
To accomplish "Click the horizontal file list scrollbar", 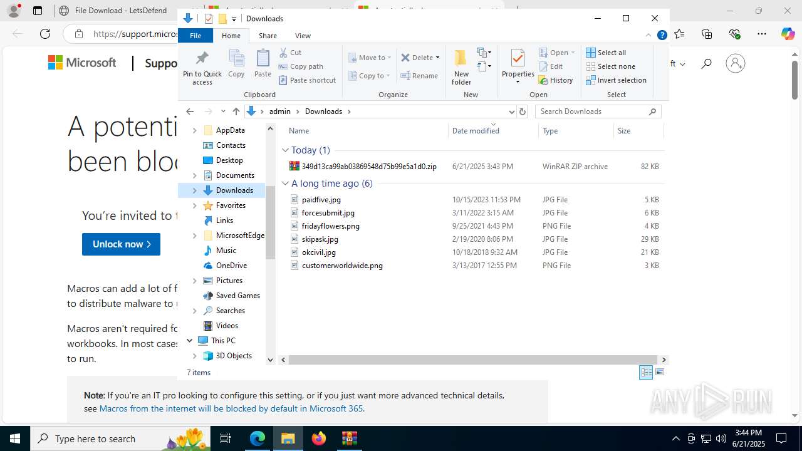I will click(x=473, y=360).
